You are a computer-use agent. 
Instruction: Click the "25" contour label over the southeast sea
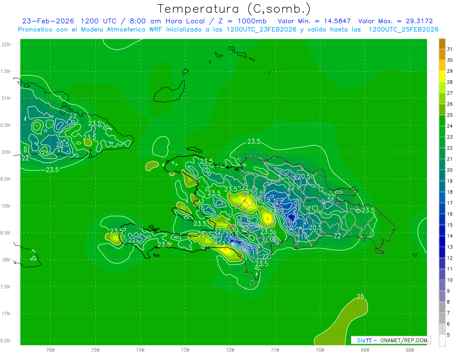360,296
